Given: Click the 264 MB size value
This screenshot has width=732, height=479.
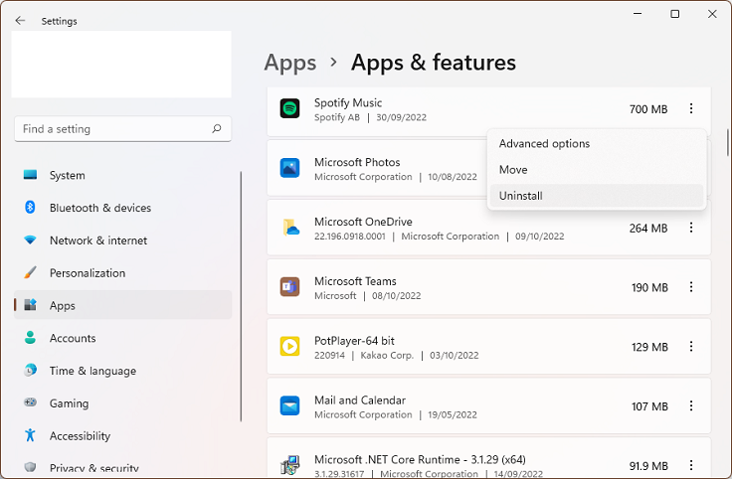Looking at the screenshot, I should [648, 229].
